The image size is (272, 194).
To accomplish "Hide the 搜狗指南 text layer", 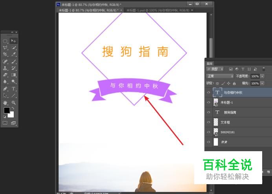I will [x=209, y=112].
